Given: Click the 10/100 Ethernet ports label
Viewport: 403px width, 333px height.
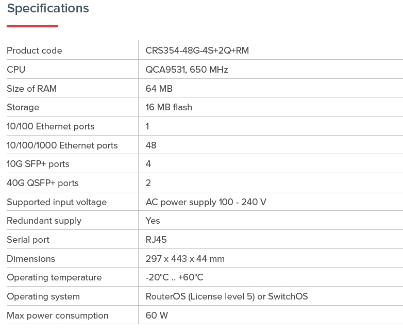Looking at the screenshot, I should pyautogui.click(x=51, y=126).
